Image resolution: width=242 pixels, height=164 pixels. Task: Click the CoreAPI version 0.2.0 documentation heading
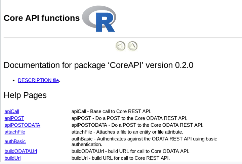coord(98,65)
